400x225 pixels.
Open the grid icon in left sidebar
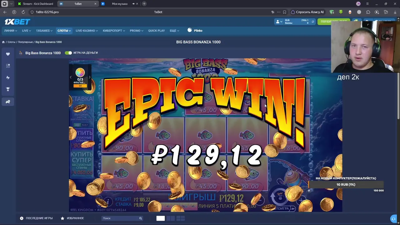8,66
